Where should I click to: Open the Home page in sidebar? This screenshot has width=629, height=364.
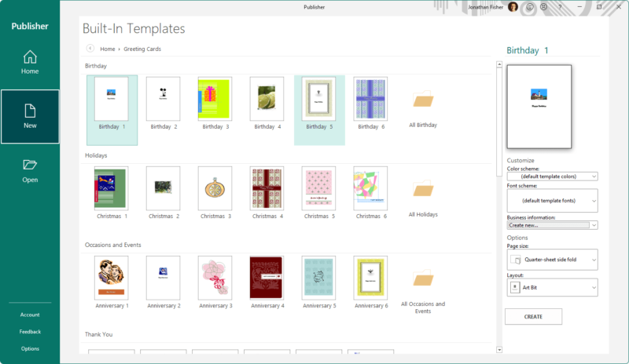click(30, 62)
